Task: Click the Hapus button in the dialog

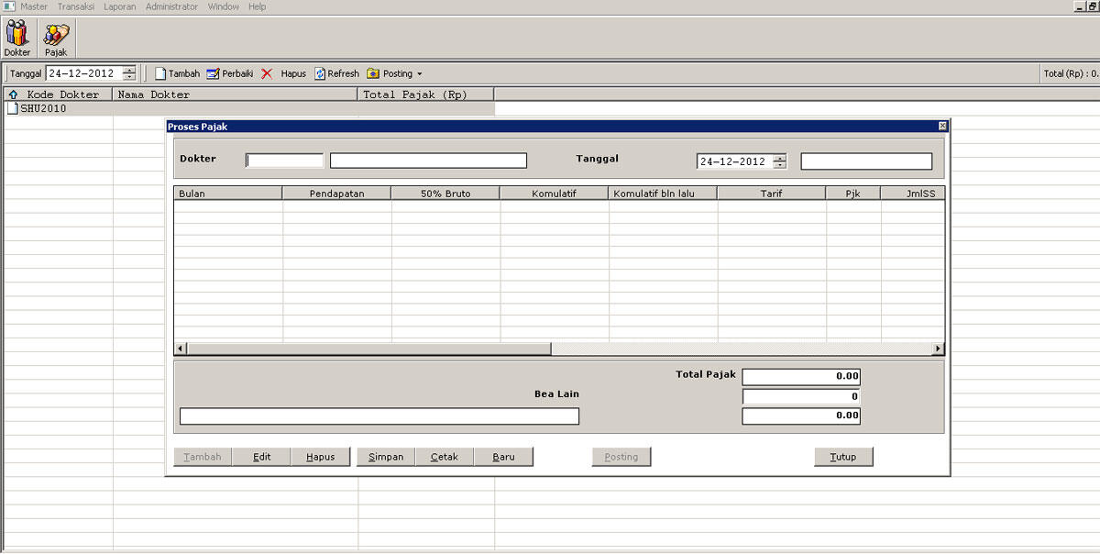Action: 321,457
